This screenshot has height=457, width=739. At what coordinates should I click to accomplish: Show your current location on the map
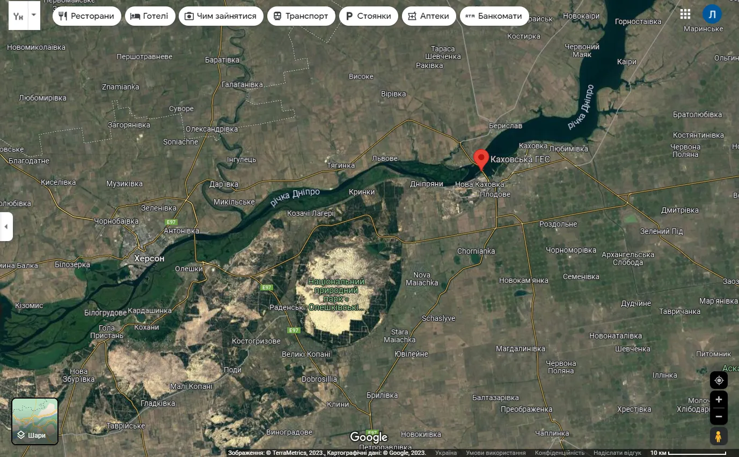click(719, 380)
